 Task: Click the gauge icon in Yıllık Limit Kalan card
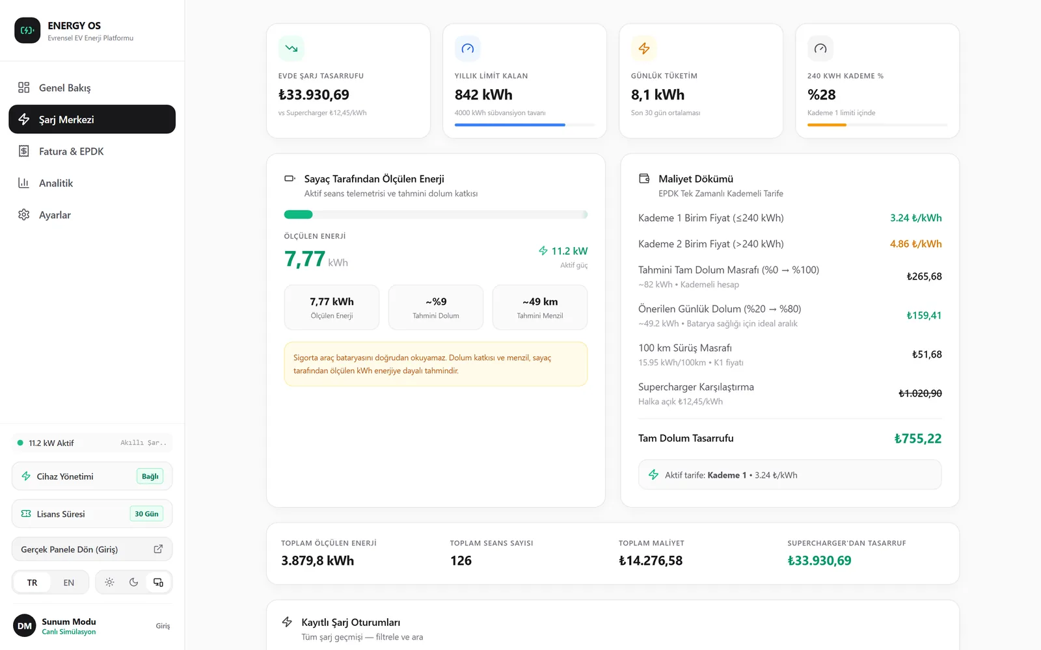[x=468, y=49]
